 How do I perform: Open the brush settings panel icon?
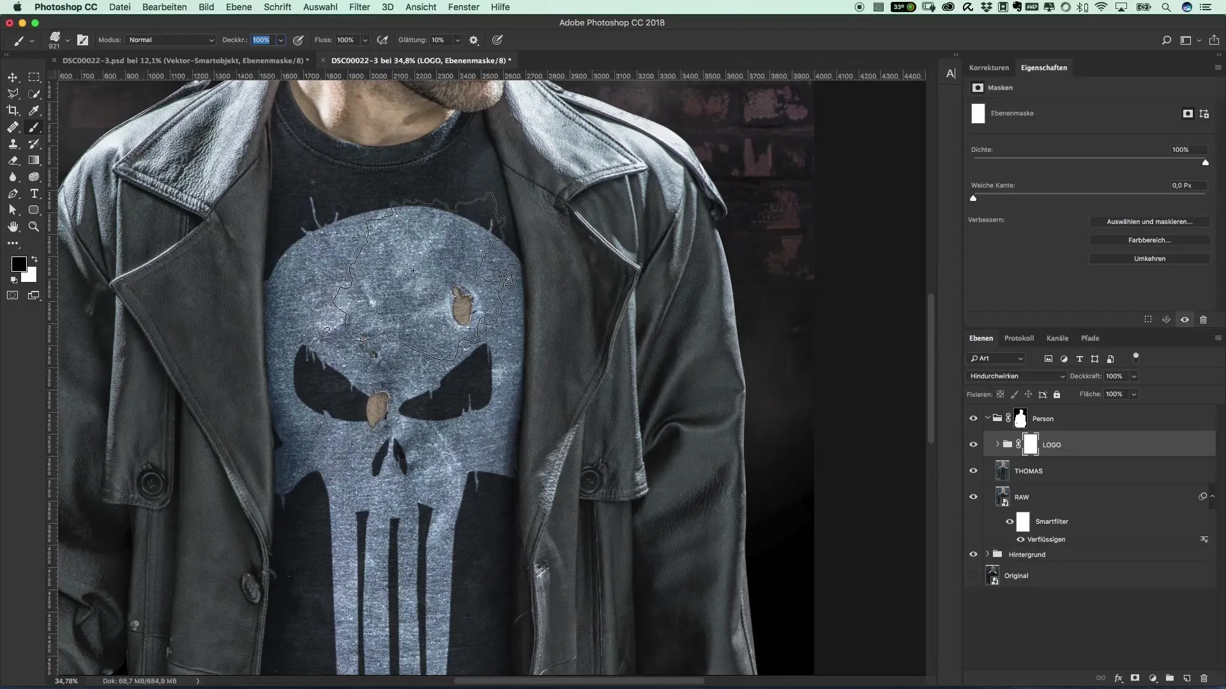click(83, 40)
